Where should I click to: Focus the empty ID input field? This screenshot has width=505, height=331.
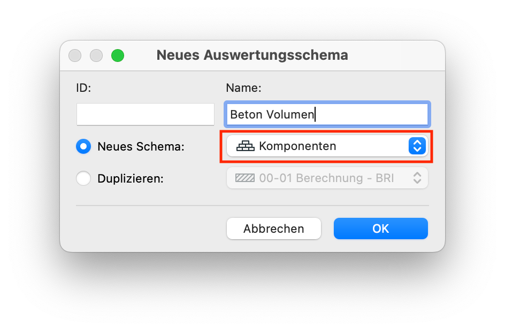(x=146, y=114)
